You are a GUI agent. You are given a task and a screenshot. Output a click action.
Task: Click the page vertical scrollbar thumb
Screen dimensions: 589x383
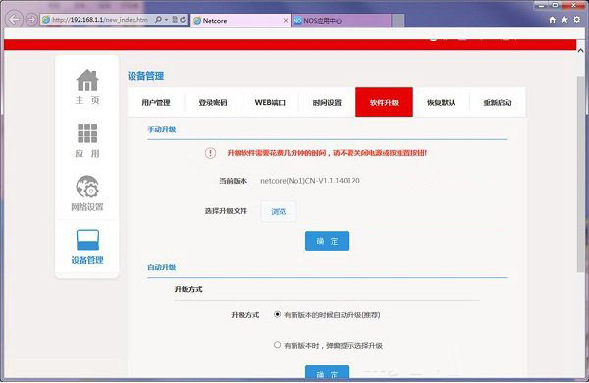click(x=581, y=174)
